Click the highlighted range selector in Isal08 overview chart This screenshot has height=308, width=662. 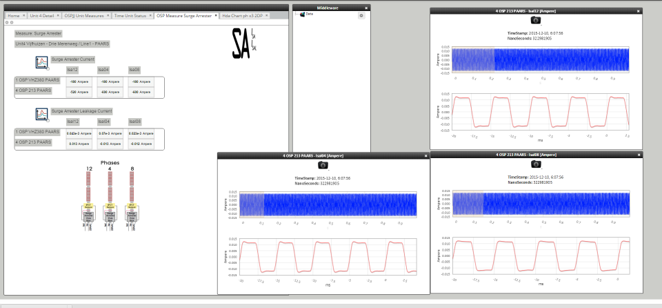click(469, 203)
